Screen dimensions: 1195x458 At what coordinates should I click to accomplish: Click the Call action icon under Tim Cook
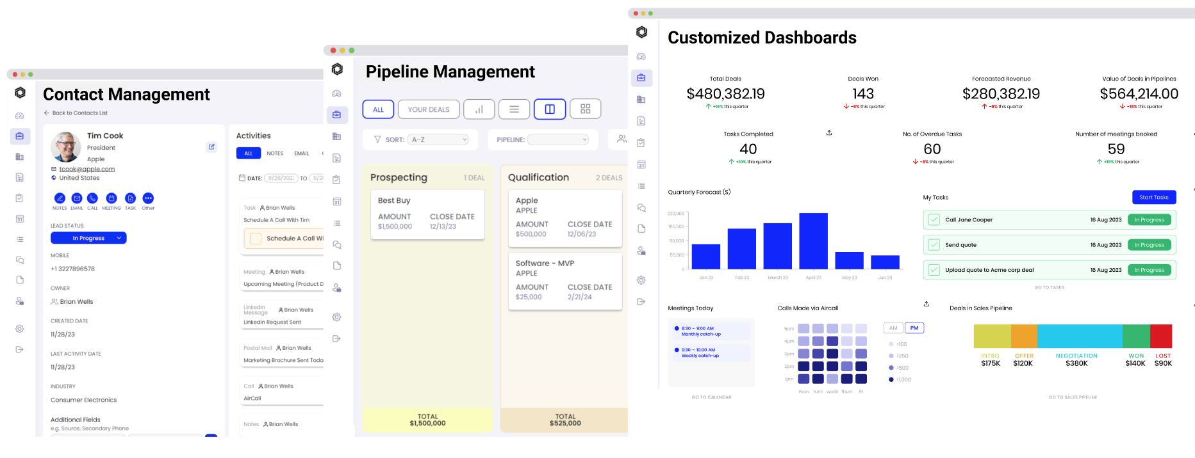pyautogui.click(x=93, y=198)
